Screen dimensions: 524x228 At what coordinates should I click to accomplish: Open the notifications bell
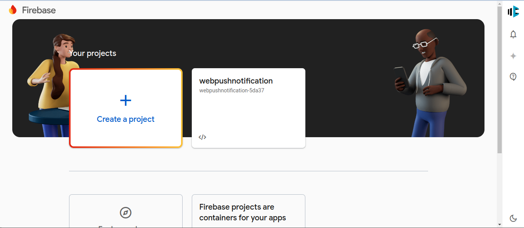(x=513, y=34)
